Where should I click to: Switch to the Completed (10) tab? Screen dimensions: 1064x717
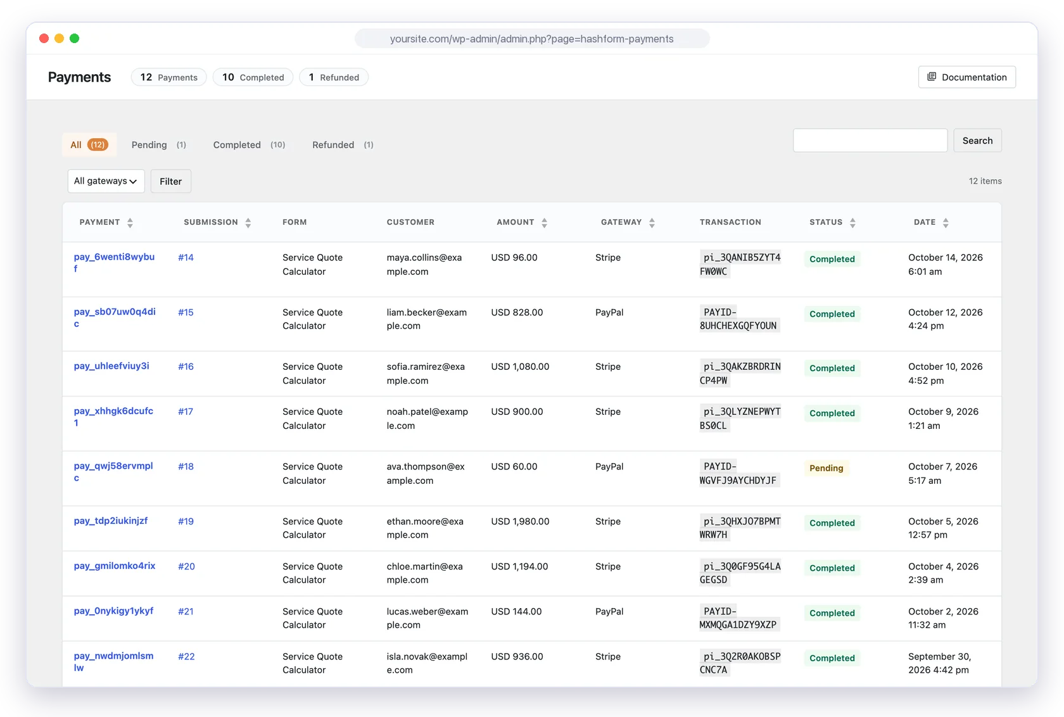coord(250,145)
